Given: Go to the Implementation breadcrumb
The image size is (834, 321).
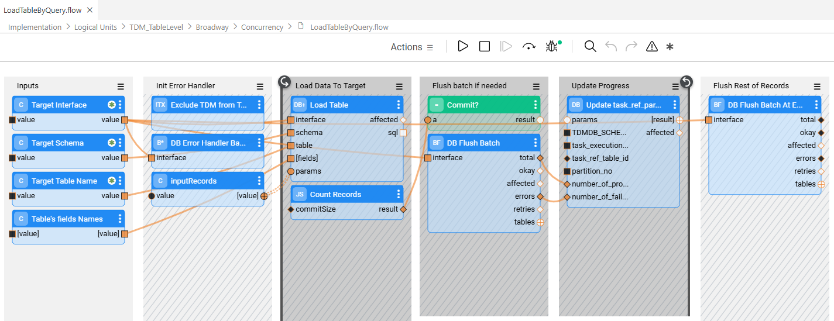Looking at the screenshot, I should 35,27.
